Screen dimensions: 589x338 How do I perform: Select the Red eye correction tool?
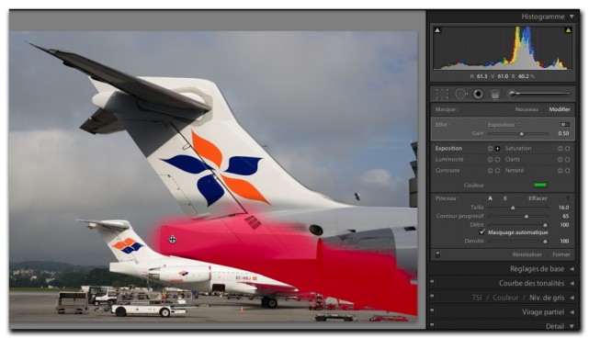coord(478,94)
